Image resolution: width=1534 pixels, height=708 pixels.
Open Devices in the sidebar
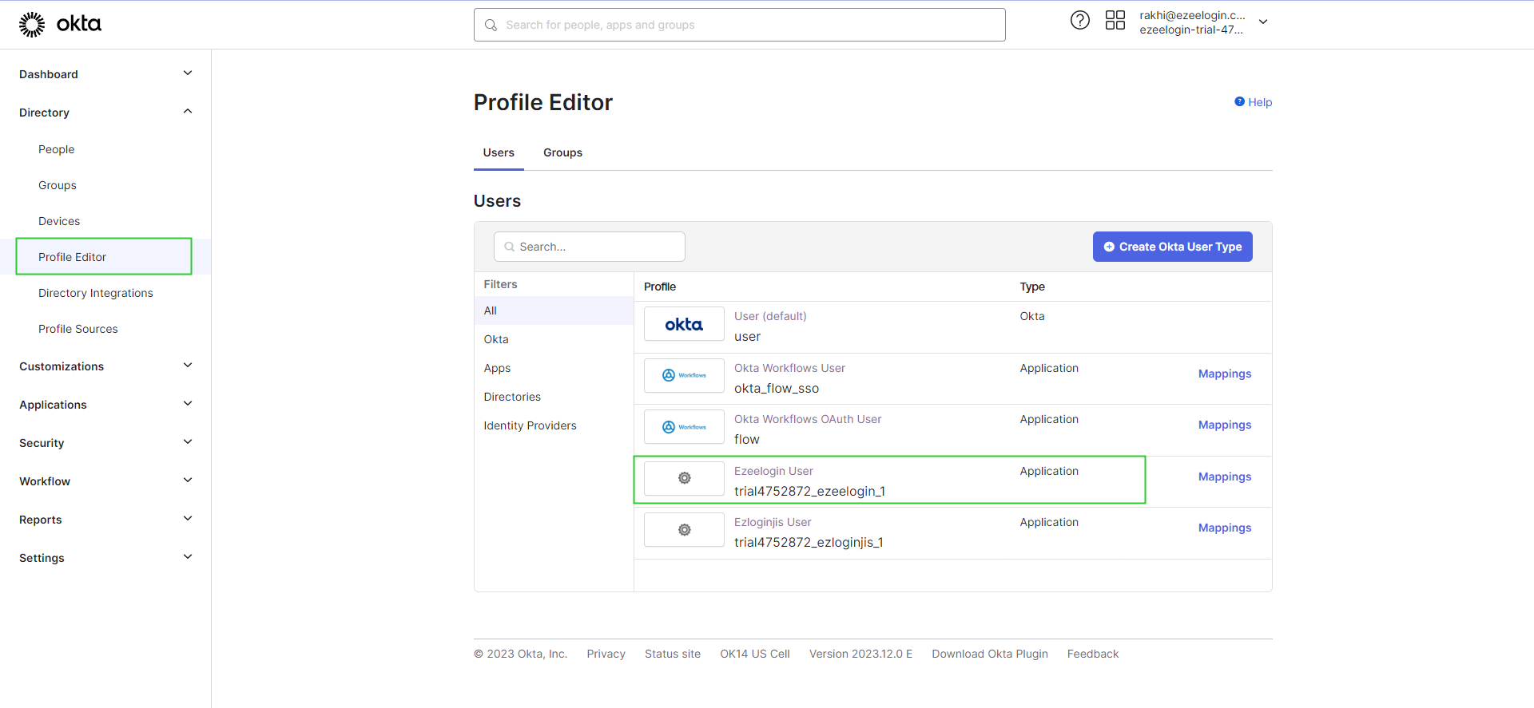pos(59,221)
